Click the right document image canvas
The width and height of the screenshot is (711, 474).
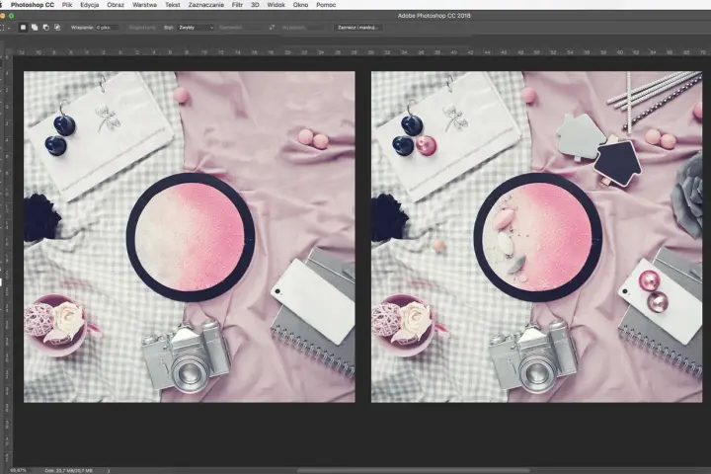tap(536, 236)
